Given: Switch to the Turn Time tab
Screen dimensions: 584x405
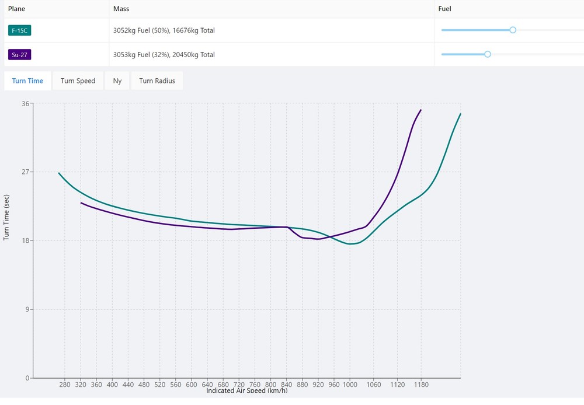Looking at the screenshot, I should (x=27, y=81).
